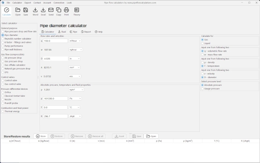Viewport: 260px width, 163px height.
Task: Open the V velocity unit dropdown
Action: (75, 76)
